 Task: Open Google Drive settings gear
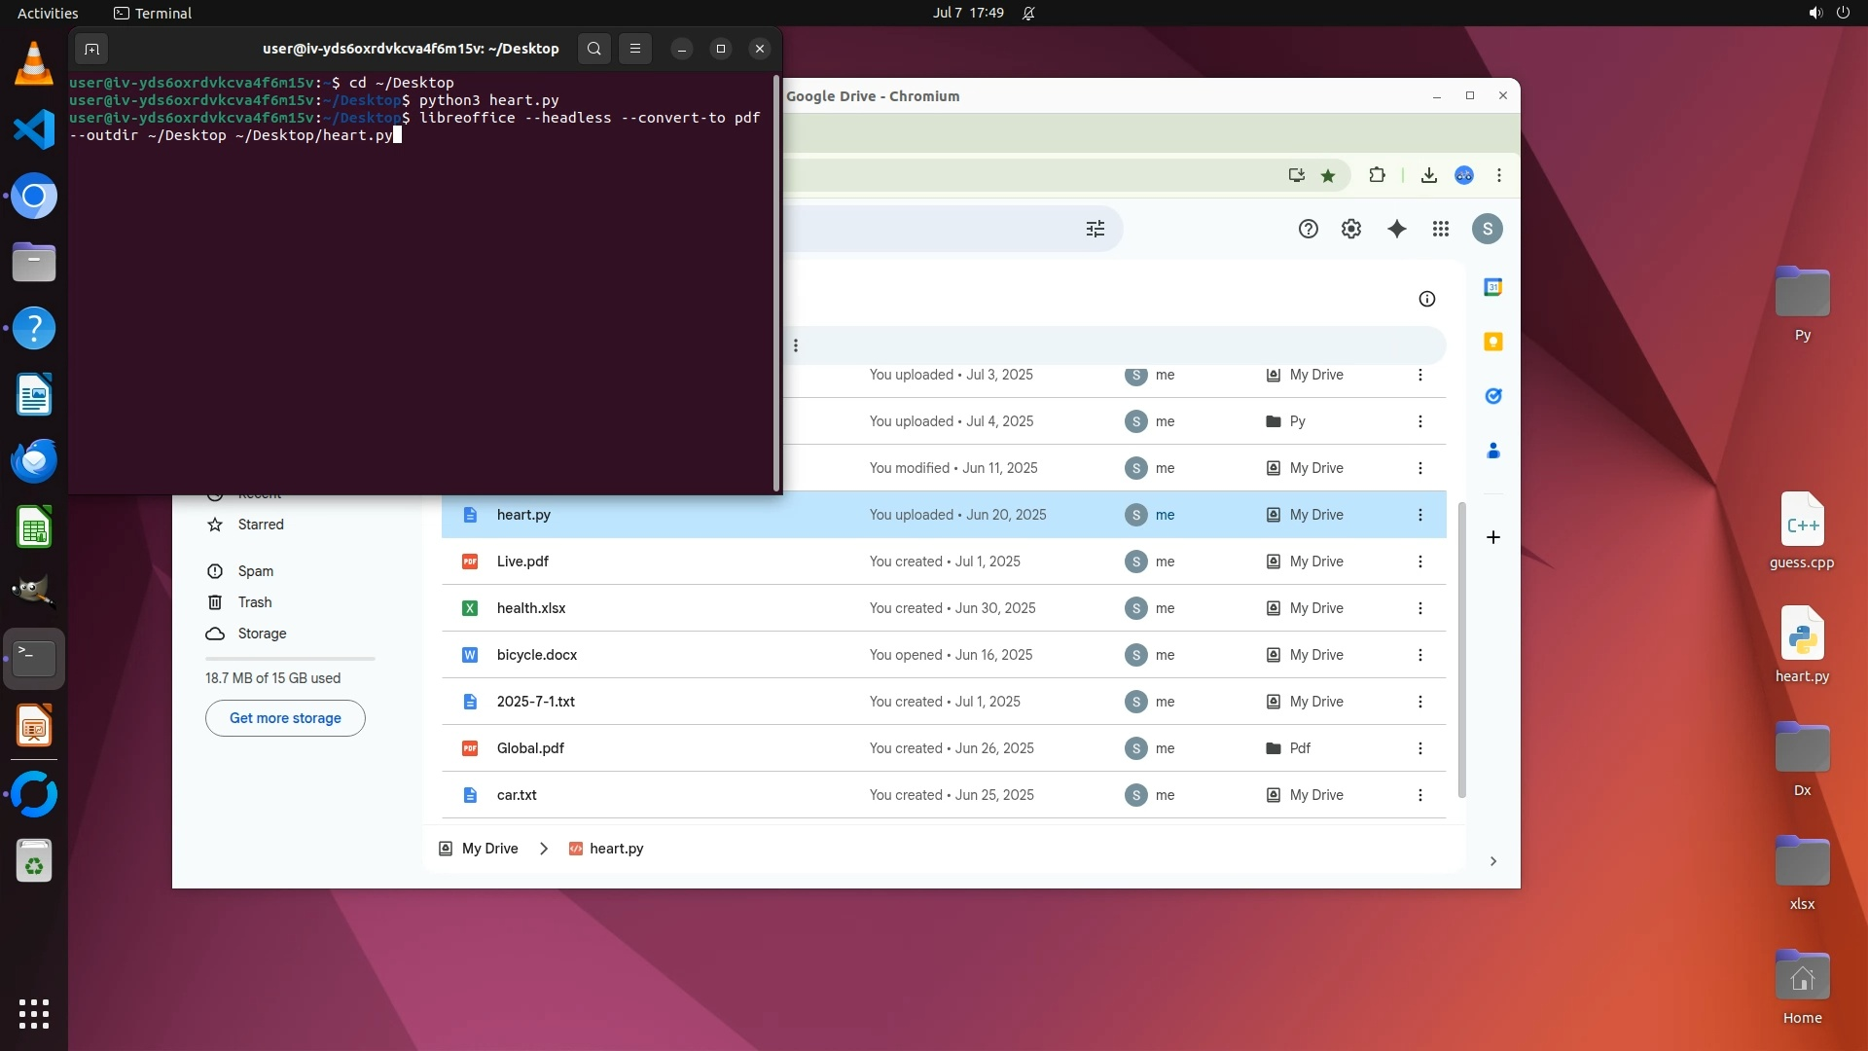(1351, 229)
